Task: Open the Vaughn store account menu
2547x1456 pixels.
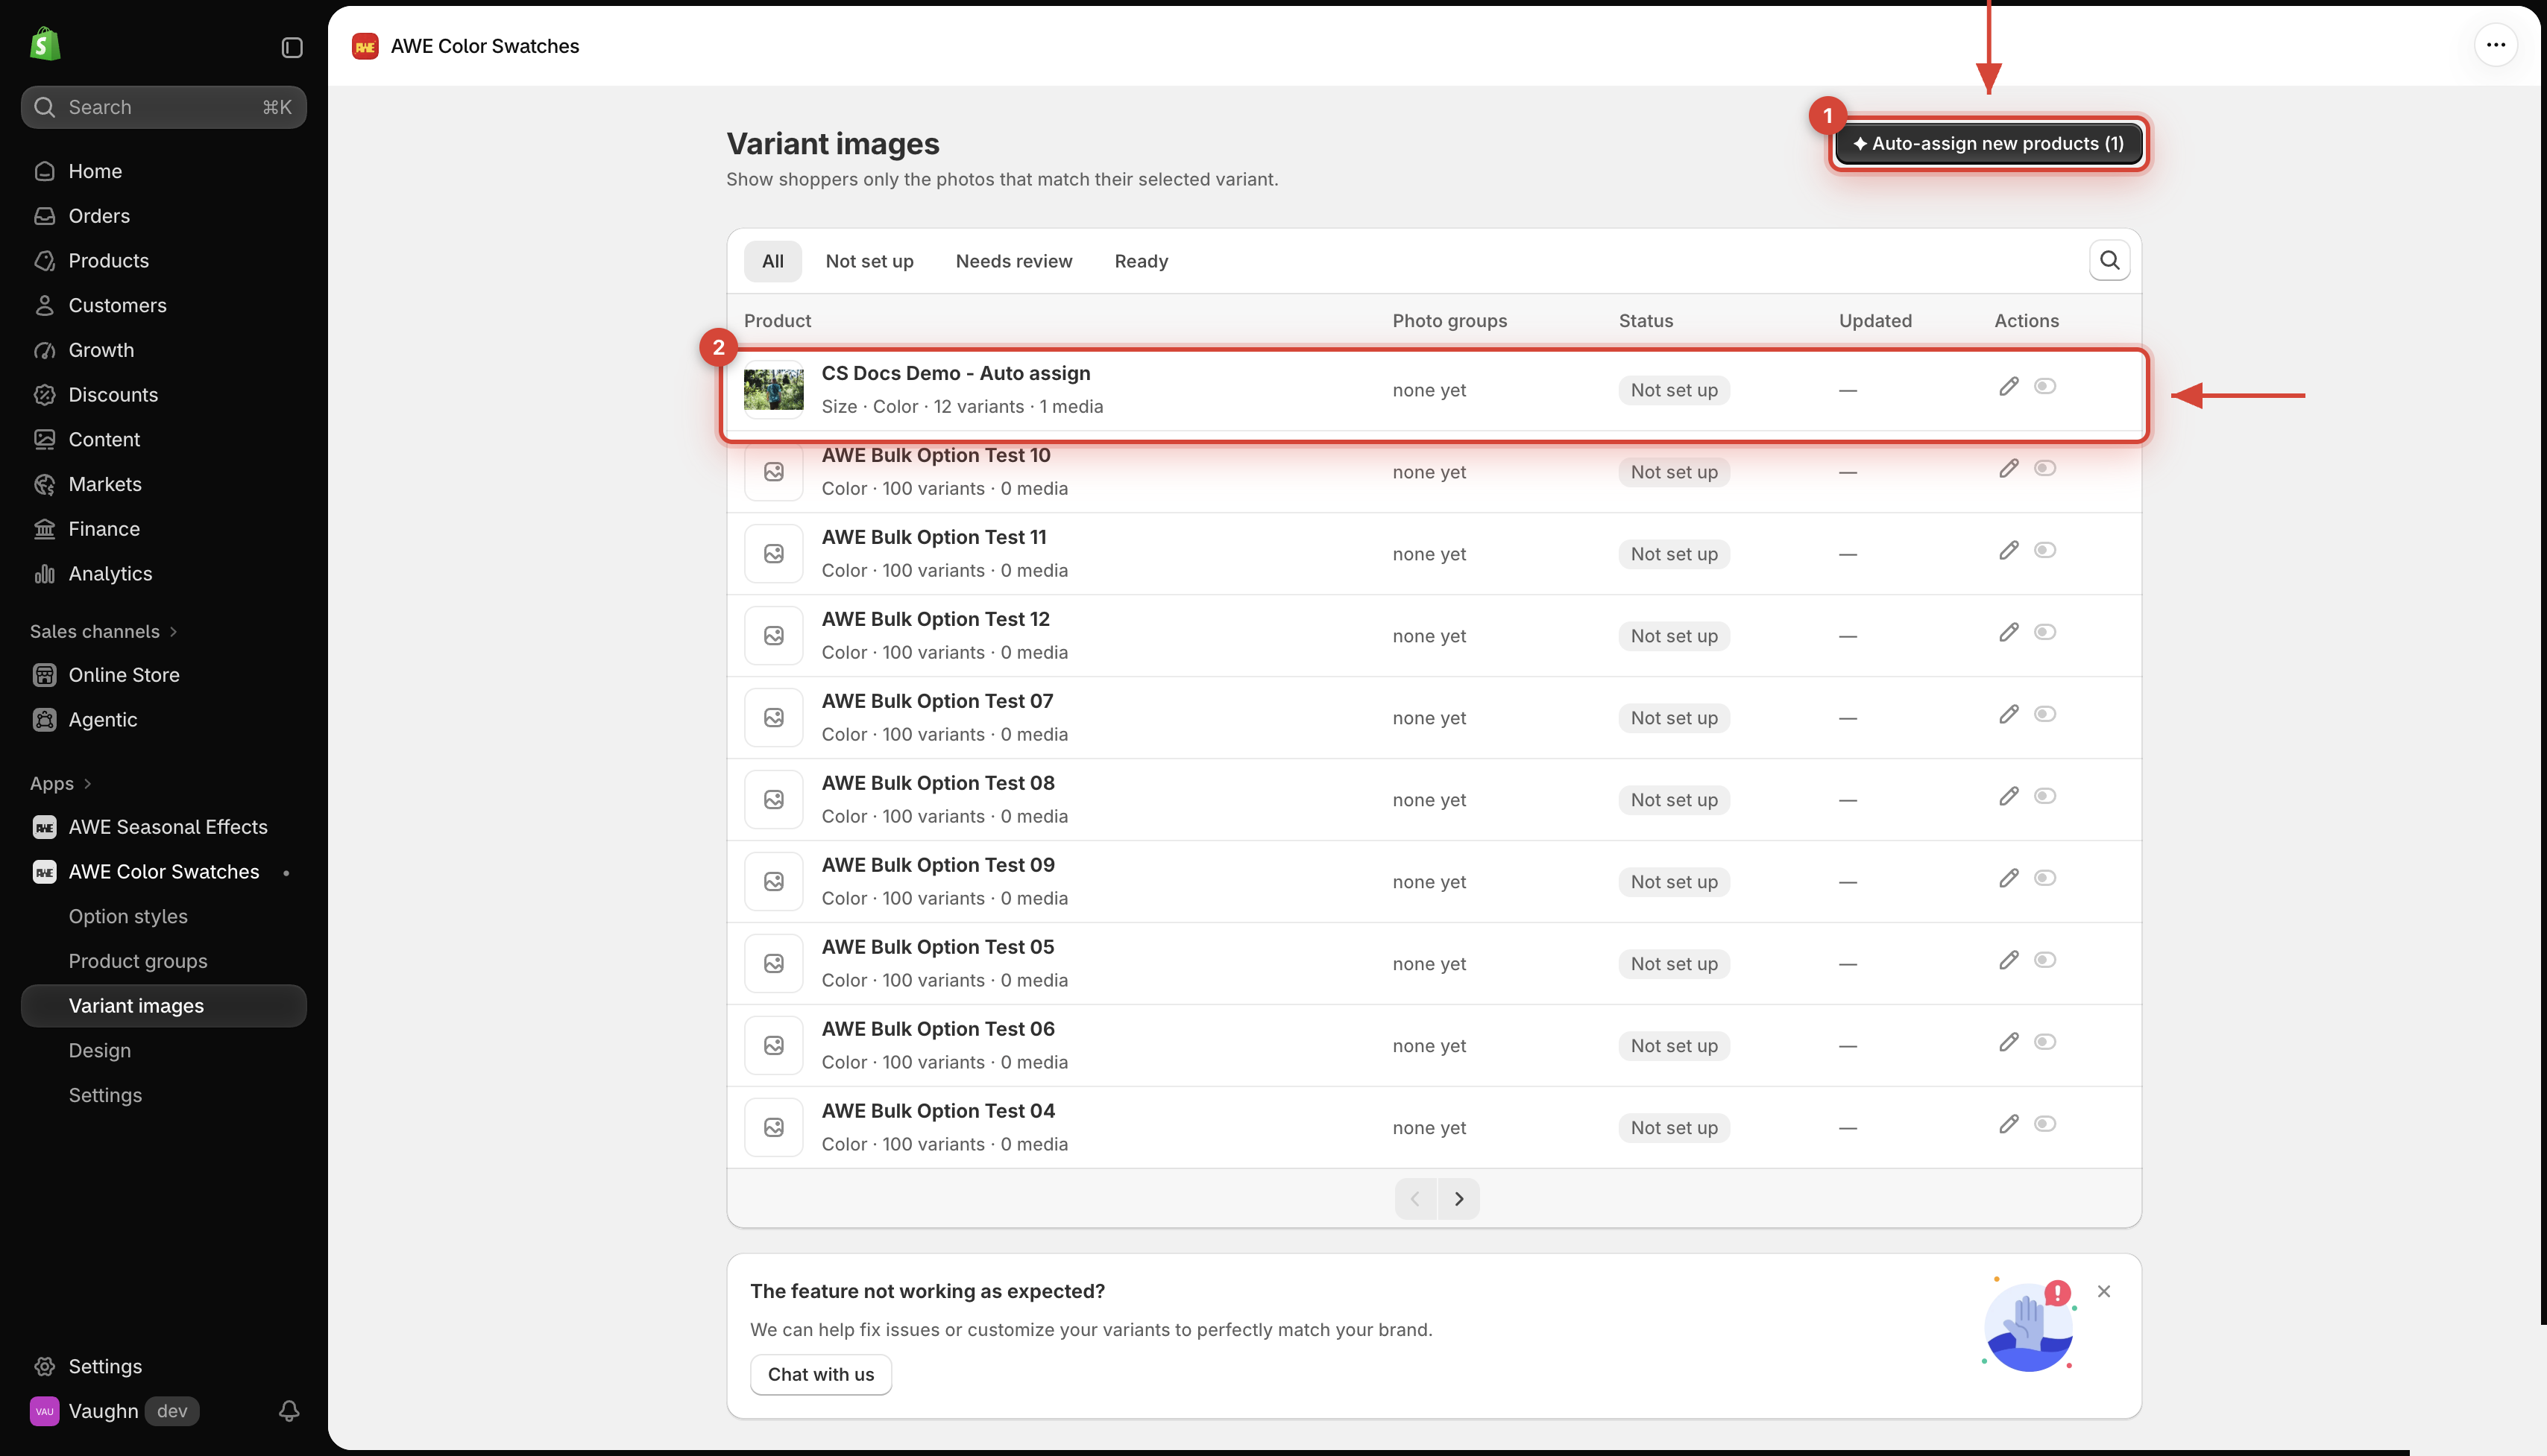Action: coord(115,1410)
